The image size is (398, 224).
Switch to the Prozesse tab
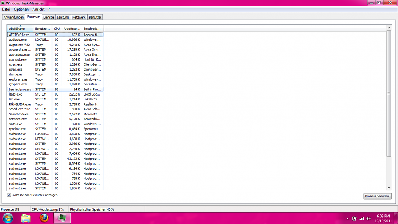click(33, 17)
